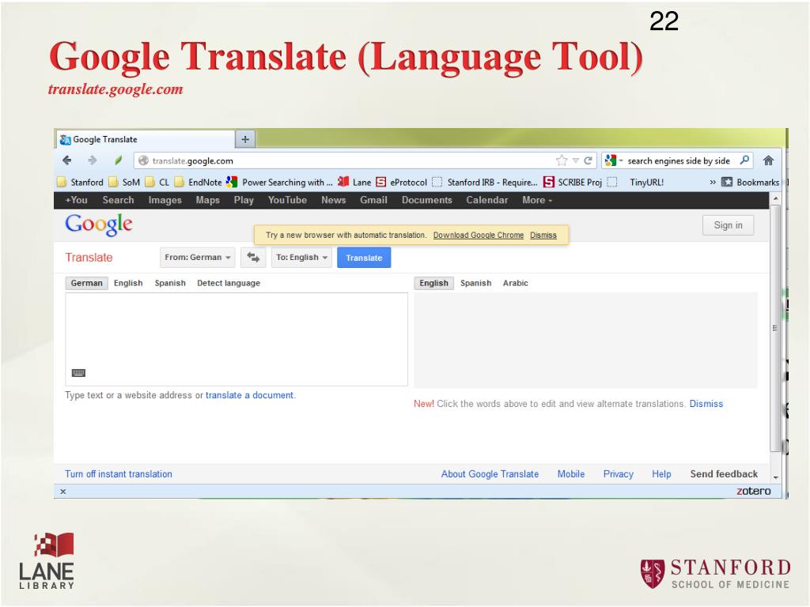Dismiss the alternate translations tip

pos(706,404)
